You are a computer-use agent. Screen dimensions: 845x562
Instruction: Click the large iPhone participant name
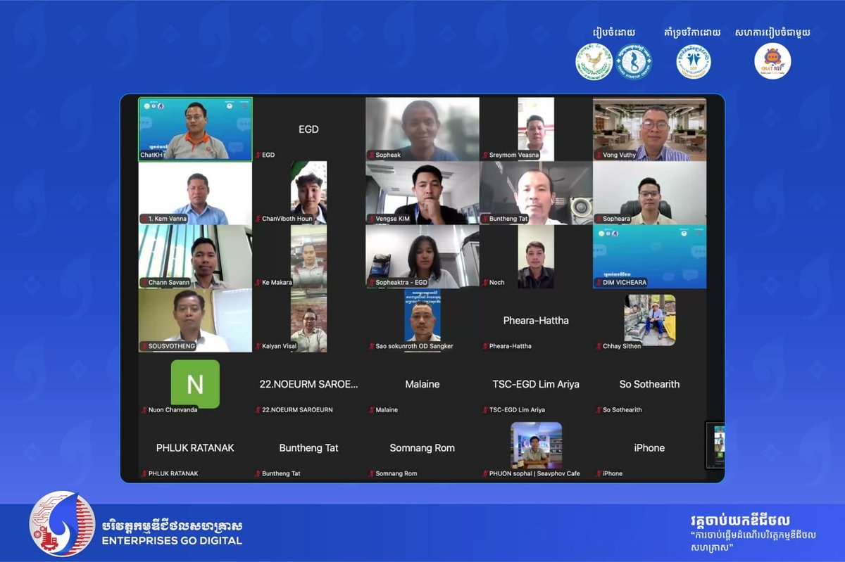point(649,448)
